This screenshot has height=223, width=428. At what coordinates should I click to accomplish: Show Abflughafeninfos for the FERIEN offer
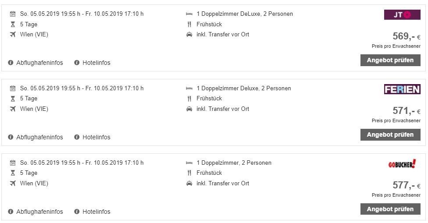tap(39, 137)
